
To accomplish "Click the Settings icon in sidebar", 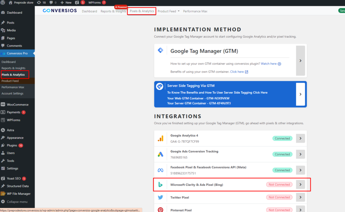I will [3, 168].
